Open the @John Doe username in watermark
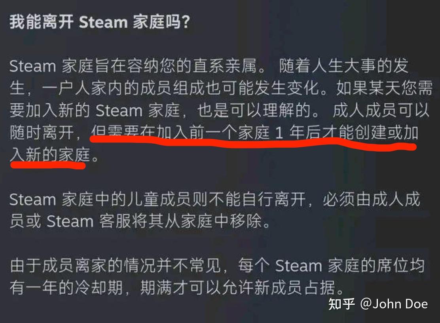The width and height of the screenshot is (440, 323). tap(394, 304)
